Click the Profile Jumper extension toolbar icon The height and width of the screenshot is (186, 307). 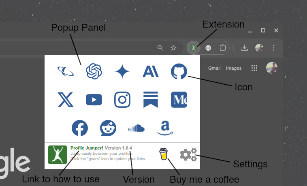(194, 48)
